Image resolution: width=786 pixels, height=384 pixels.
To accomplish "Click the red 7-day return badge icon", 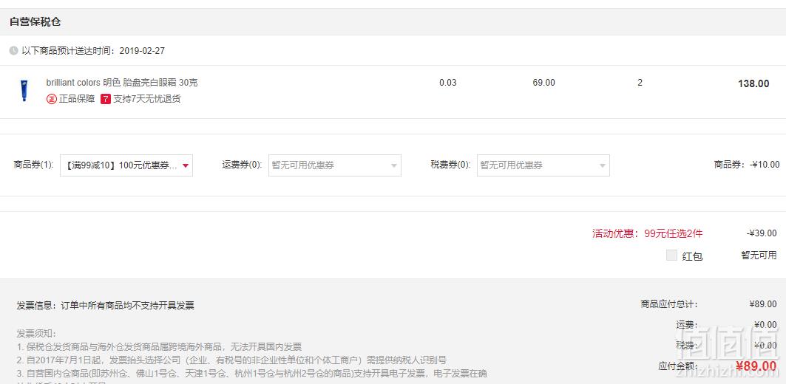I will (106, 99).
